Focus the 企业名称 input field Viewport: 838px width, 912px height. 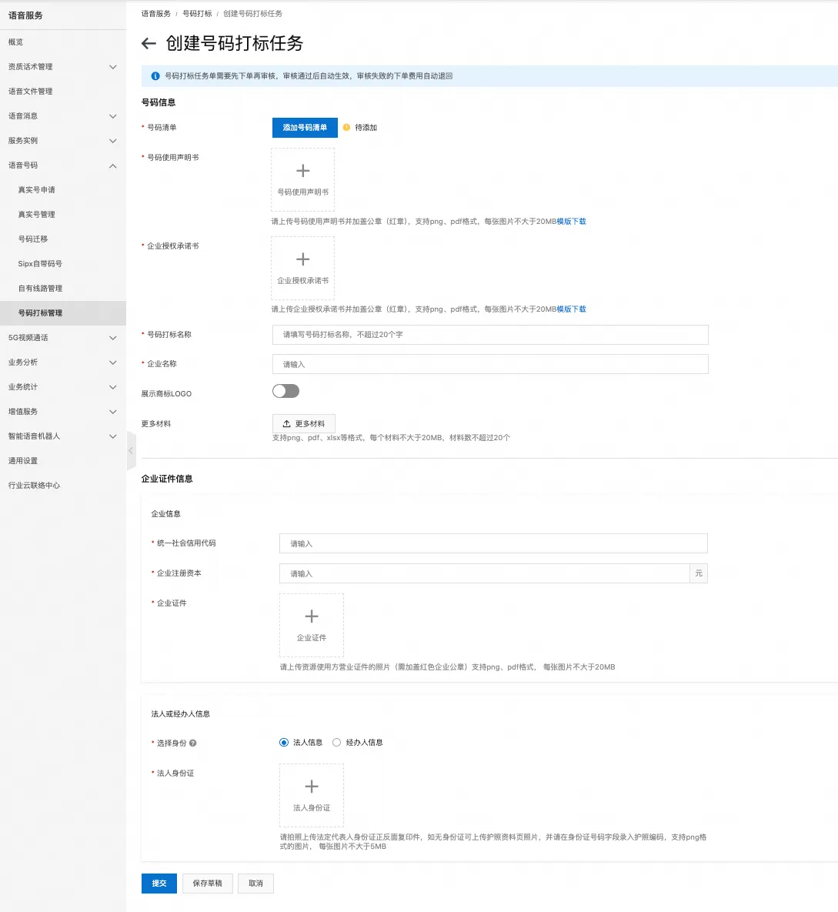tap(490, 364)
